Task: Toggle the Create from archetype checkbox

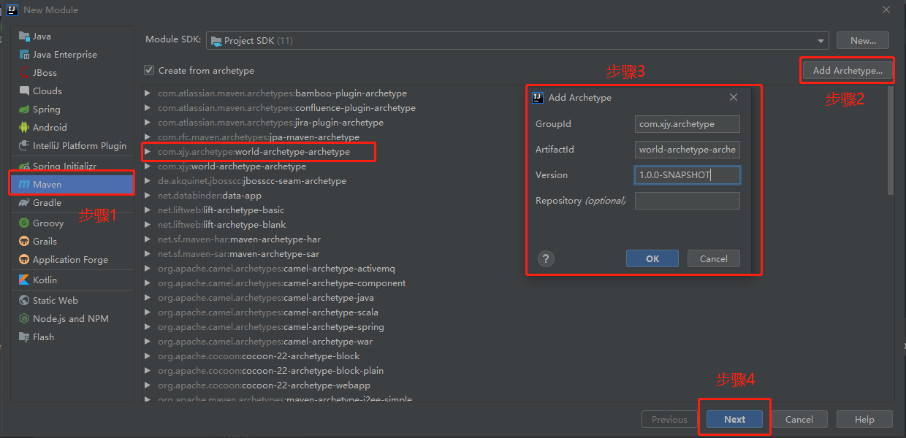Action: pos(150,70)
